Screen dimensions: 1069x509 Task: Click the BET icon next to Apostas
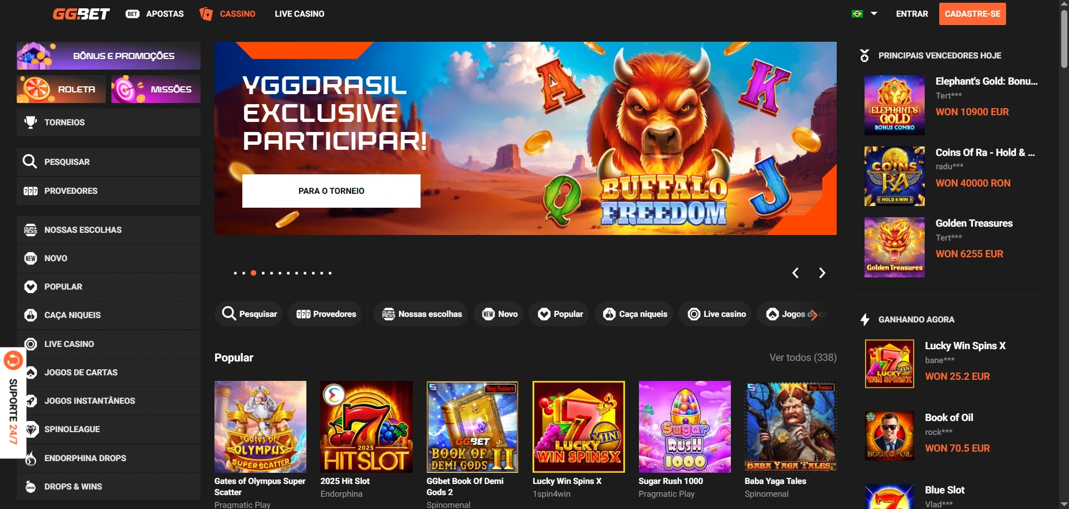133,14
